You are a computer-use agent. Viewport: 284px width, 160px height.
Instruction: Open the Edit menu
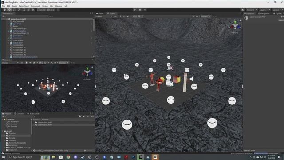(x=8, y=6)
